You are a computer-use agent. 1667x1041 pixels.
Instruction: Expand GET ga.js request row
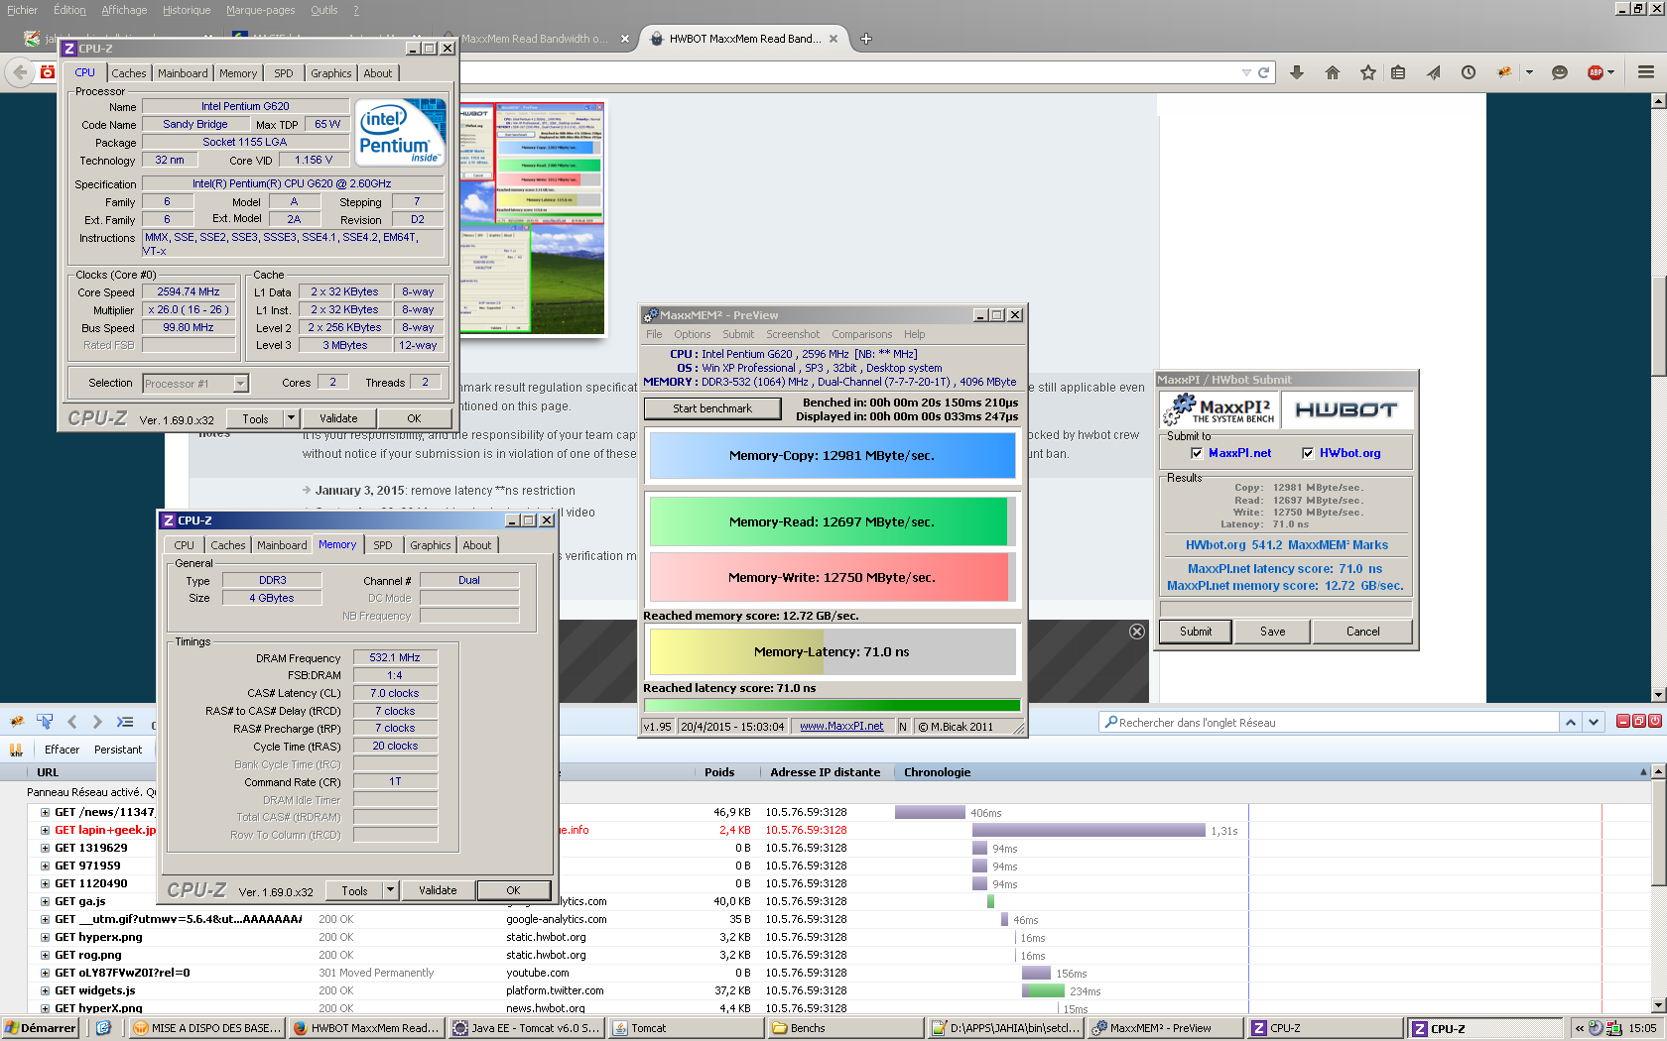click(45, 901)
